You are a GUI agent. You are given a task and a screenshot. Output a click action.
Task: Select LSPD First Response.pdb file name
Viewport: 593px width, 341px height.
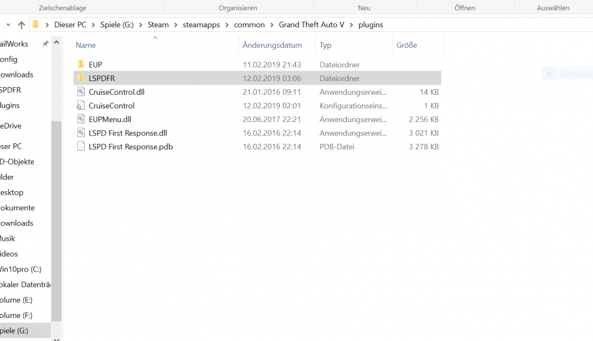[131, 146]
